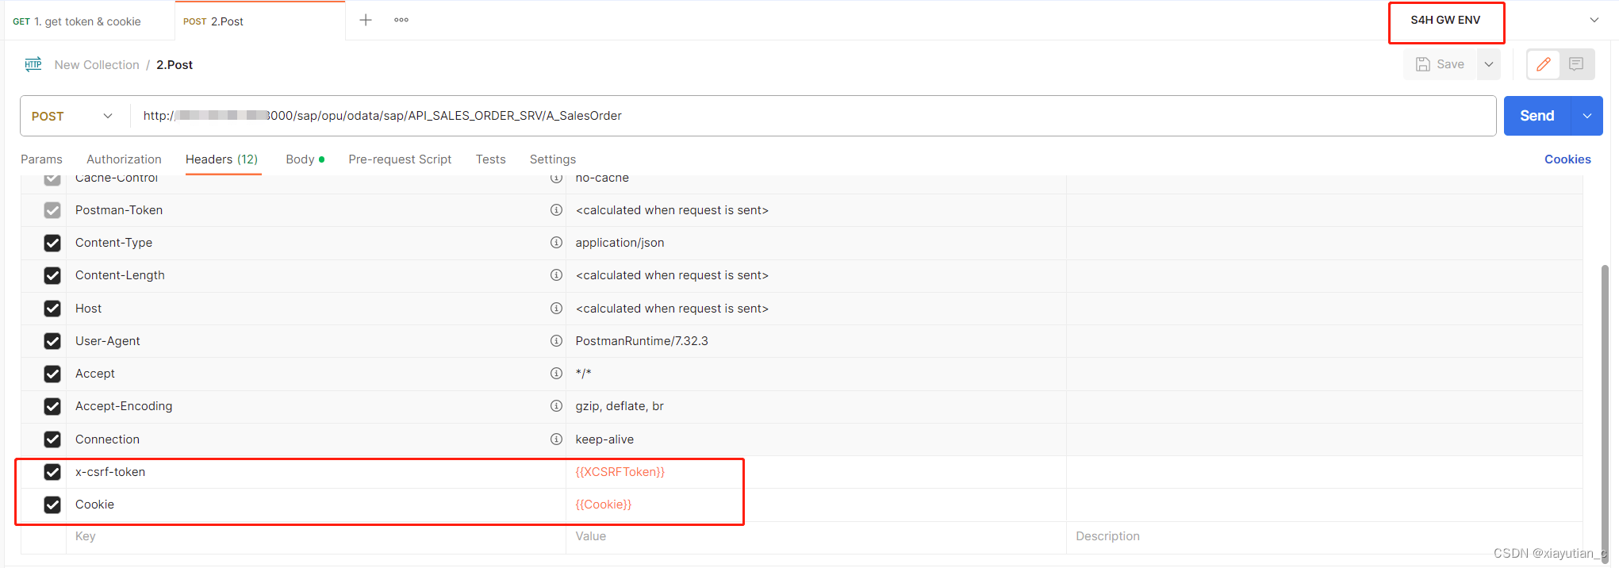The height and width of the screenshot is (568, 1619).
Task: Click the Save floppy disk icon
Action: click(x=1423, y=64)
